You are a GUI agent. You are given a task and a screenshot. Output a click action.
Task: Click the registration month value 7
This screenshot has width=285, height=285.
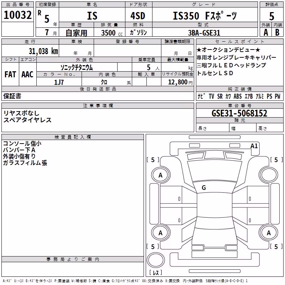tap(47, 32)
